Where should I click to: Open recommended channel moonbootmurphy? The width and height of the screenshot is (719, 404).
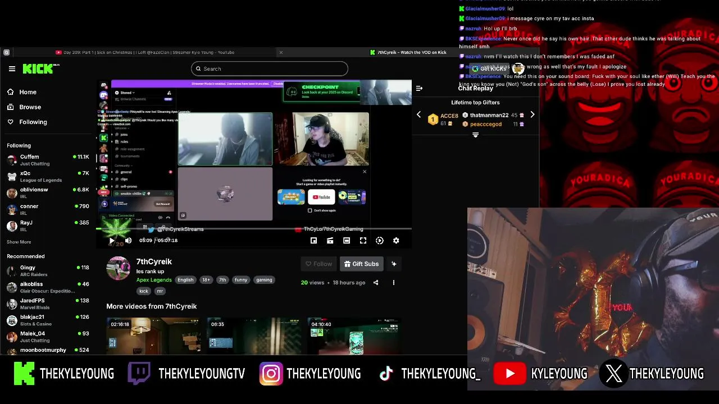click(x=48, y=350)
